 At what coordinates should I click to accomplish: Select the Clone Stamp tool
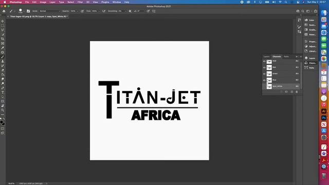tap(3, 61)
